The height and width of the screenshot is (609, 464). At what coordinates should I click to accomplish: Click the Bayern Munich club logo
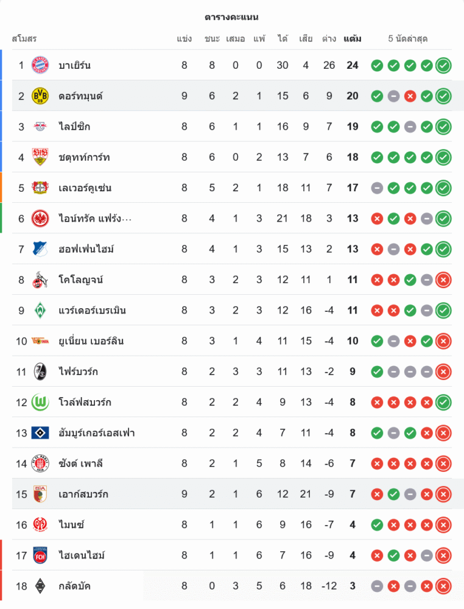pyautogui.click(x=40, y=65)
